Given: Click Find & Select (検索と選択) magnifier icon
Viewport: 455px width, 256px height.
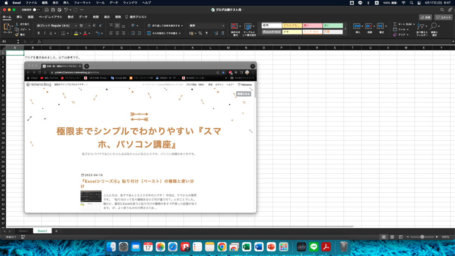Looking at the screenshot, I should coord(433,26).
